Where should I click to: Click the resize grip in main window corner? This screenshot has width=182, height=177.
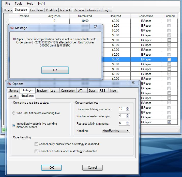(178, 131)
